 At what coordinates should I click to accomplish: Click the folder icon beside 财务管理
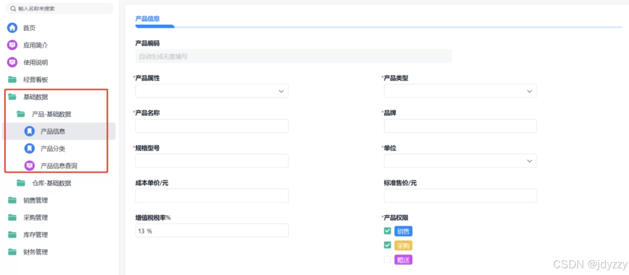(x=12, y=252)
